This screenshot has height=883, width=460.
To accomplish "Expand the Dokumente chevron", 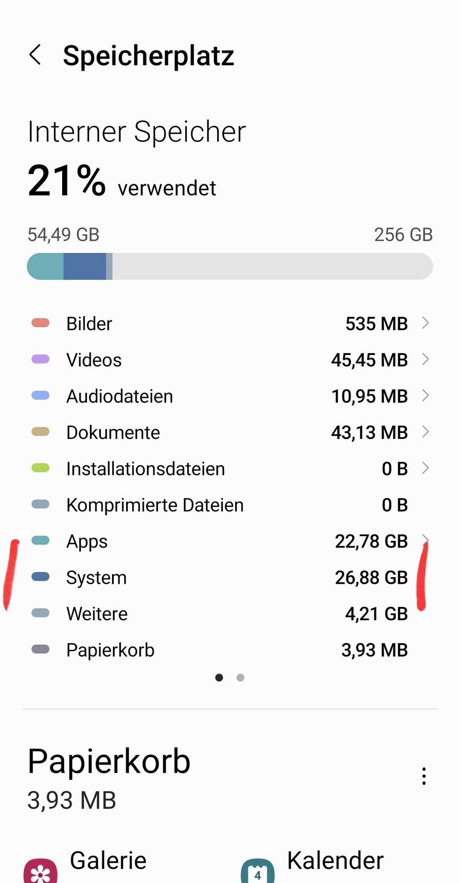I will coord(425,432).
